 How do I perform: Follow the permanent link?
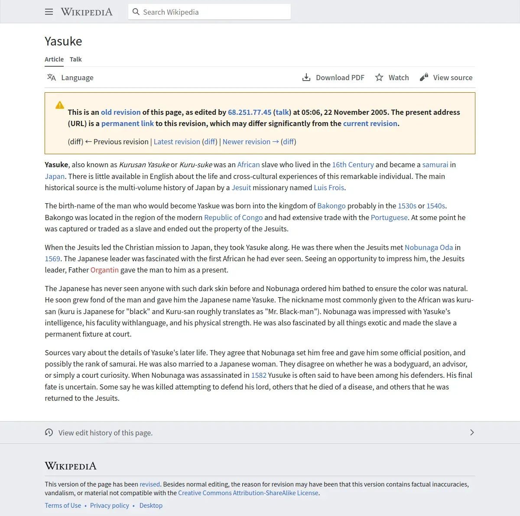point(127,123)
